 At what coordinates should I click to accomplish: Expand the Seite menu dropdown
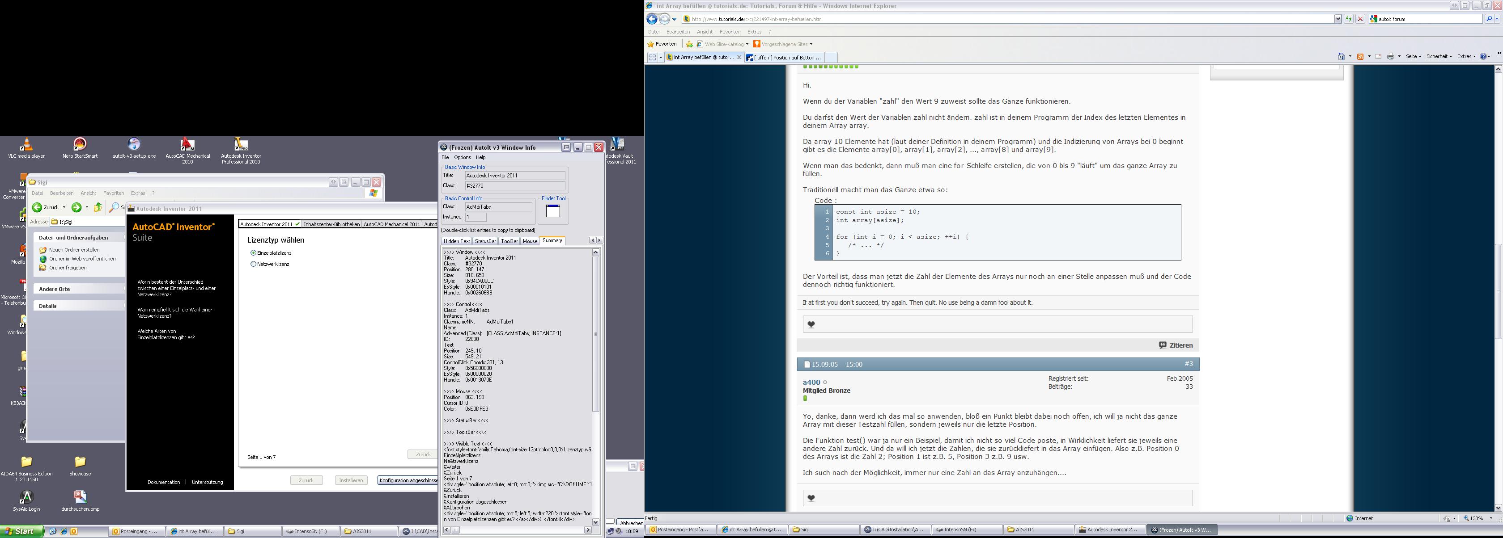(1413, 57)
